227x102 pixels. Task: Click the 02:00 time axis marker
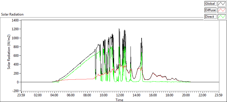click(38, 95)
